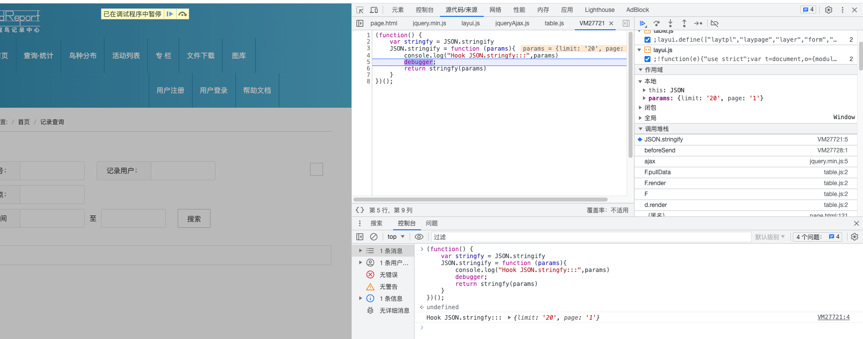Toggle the pretty print braces button
Viewport: 863px width, 339px height.
click(x=360, y=210)
